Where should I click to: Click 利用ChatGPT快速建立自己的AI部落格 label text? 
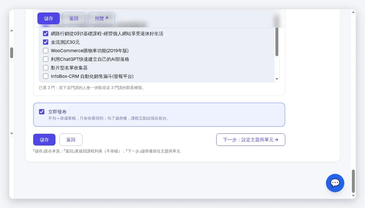[90, 59]
